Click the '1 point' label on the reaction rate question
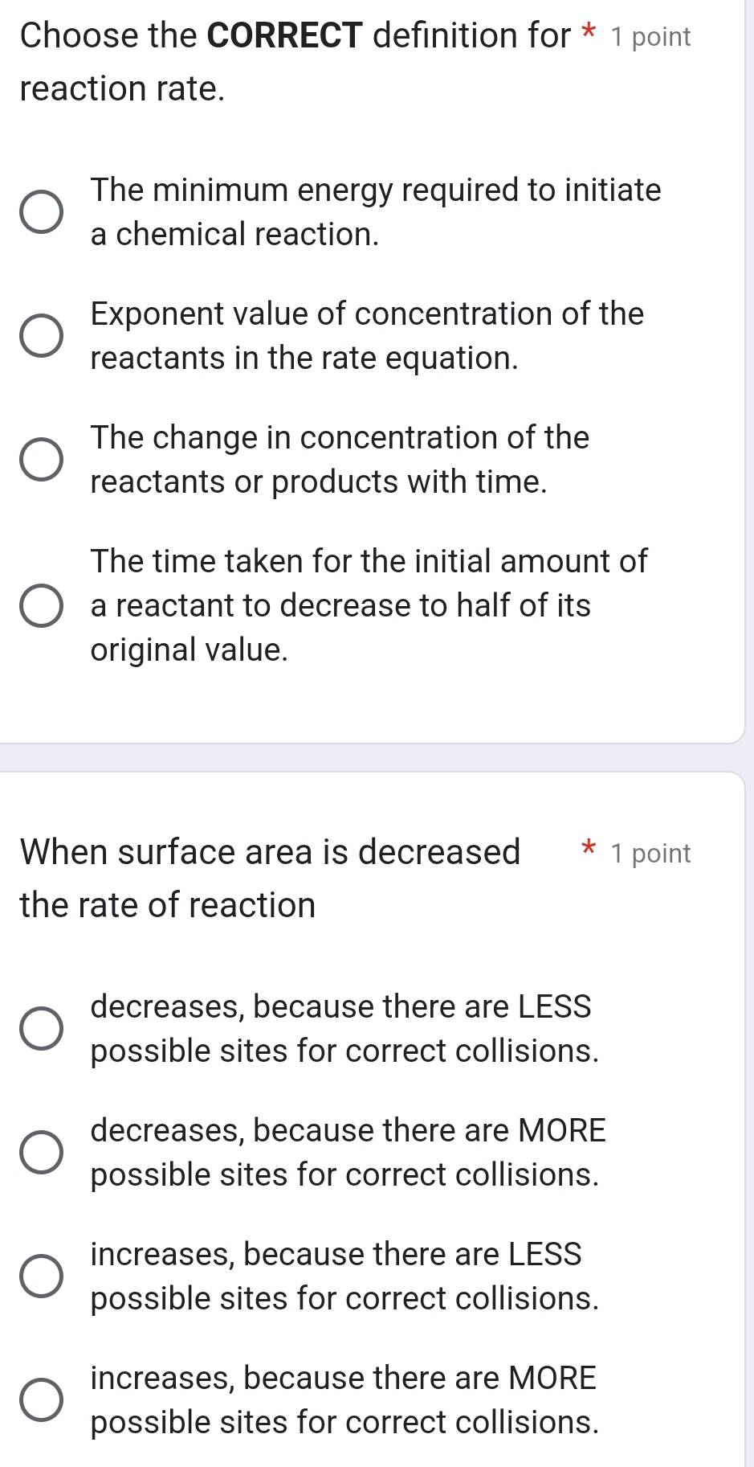Screen dimensions: 754x1467 650,37
